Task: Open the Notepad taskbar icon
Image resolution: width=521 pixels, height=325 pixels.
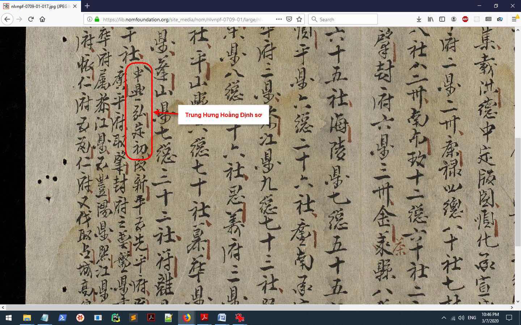Action: point(45,318)
